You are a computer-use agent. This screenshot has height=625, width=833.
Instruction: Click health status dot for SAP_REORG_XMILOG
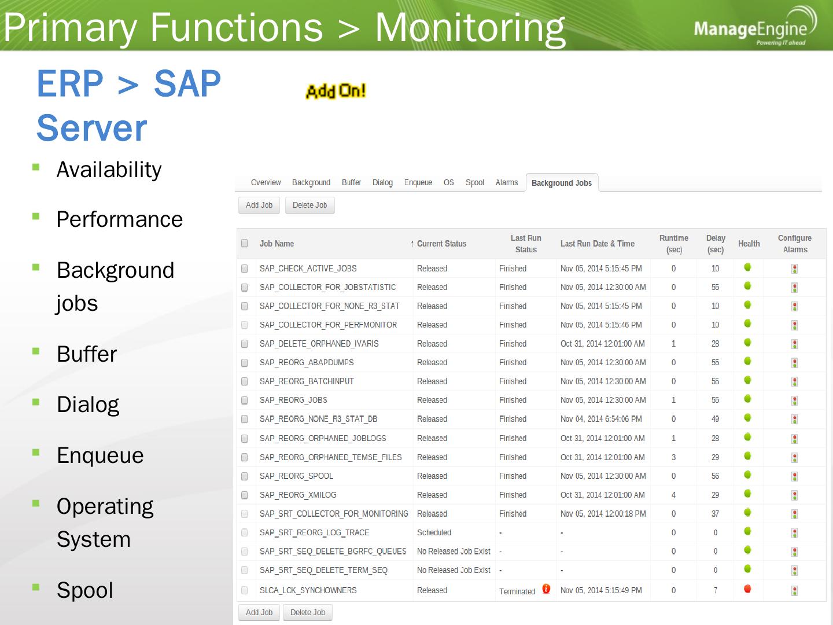pos(747,494)
